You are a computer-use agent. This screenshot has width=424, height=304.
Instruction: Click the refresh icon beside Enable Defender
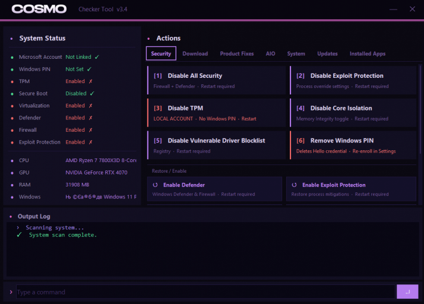point(155,185)
